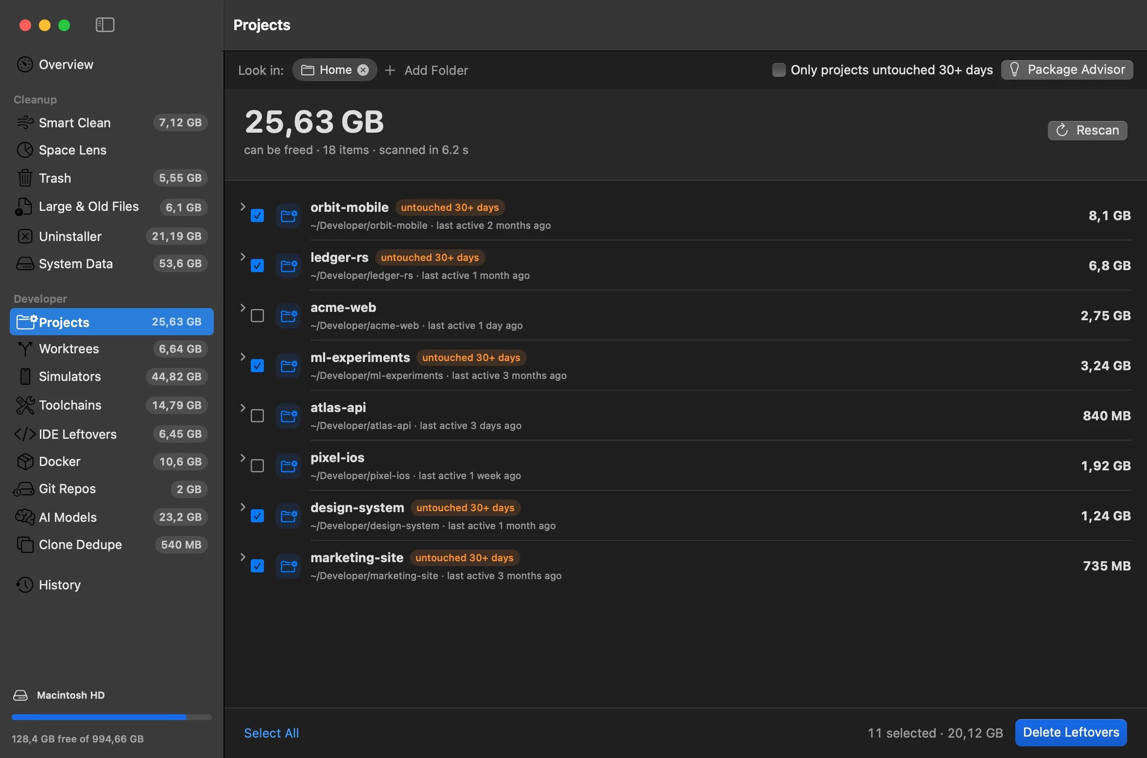The width and height of the screenshot is (1147, 758).
Task: Remove the Home folder chip
Action: pos(363,70)
